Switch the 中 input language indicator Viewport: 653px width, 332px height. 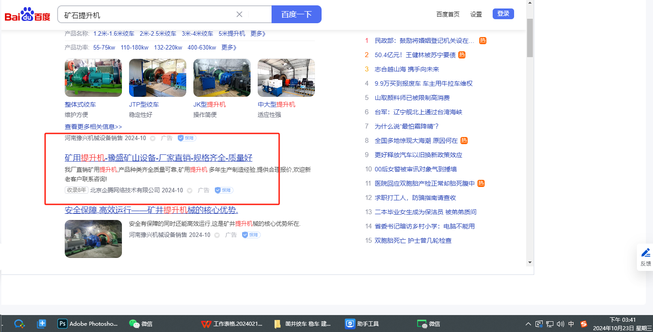[571, 324]
